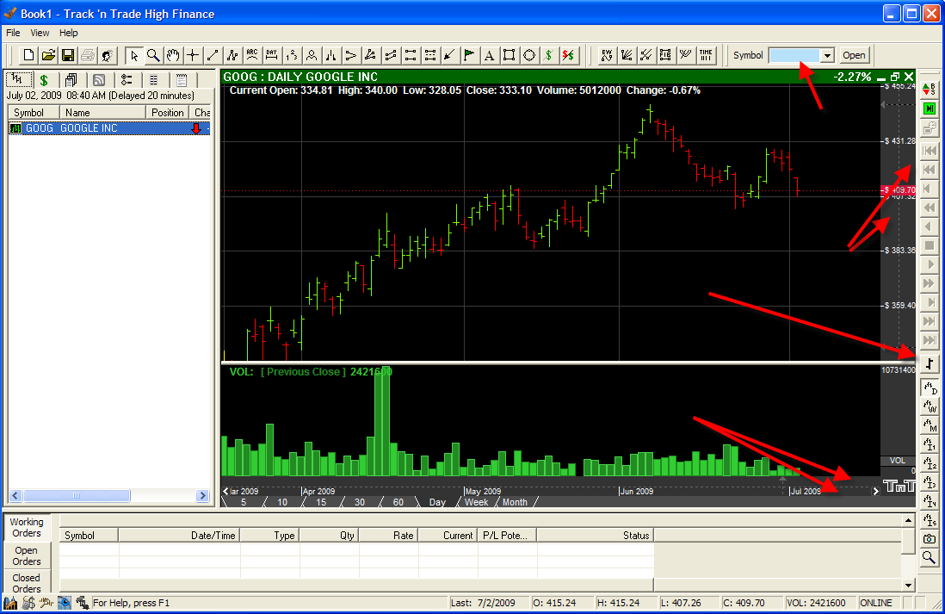Click the B/S buy-sell arrows icon
Image resolution: width=945 pixels, height=614 pixels.
click(x=930, y=90)
